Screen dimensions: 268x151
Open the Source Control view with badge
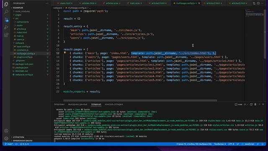point(6,20)
